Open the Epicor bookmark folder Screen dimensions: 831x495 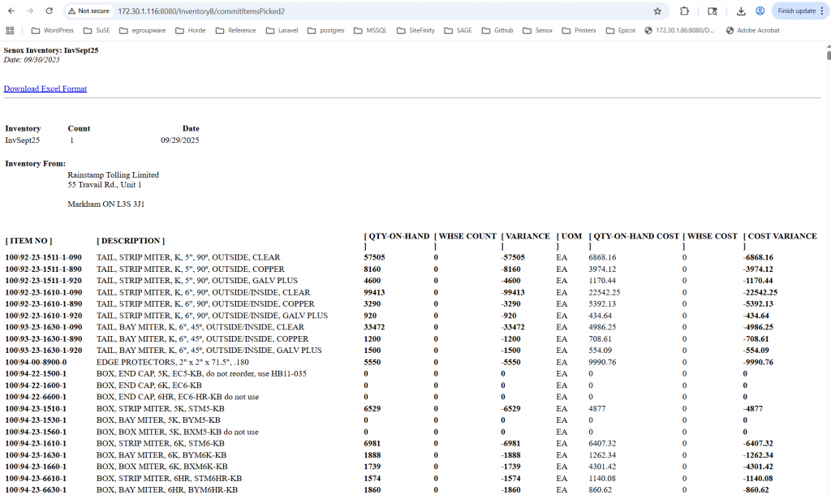(621, 30)
